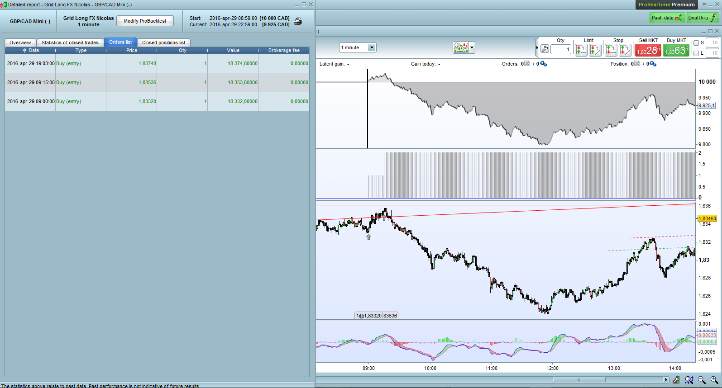Switch to the Closed positions list tab

click(163, 43)
